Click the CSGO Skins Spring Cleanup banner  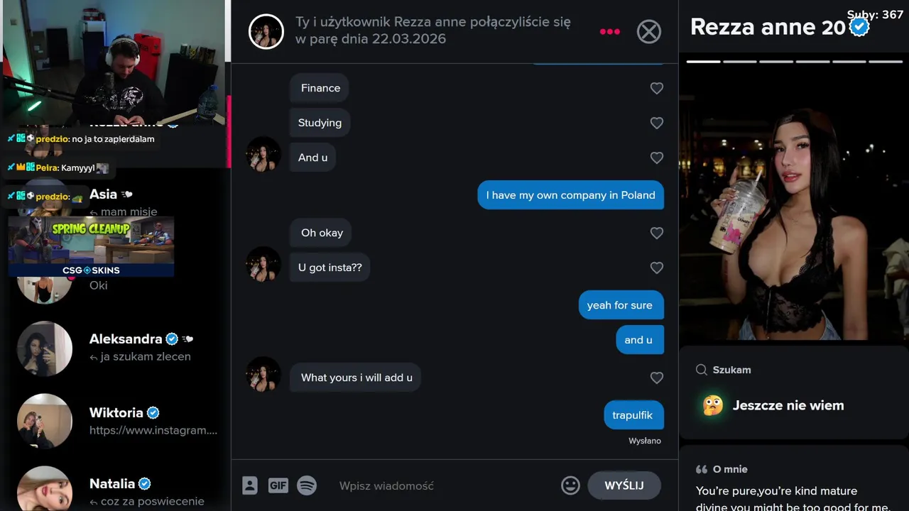pyautogui.click(x=91, y=246)
